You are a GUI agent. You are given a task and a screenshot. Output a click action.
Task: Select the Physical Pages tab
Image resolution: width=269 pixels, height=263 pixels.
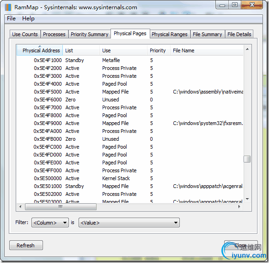pos(130,33)
